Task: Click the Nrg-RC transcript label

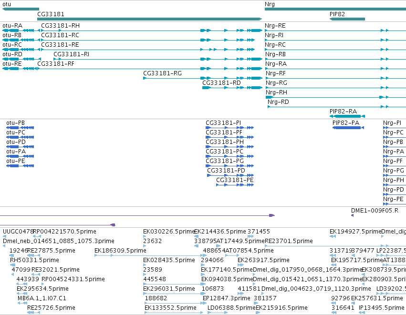Action: (275, 45)
